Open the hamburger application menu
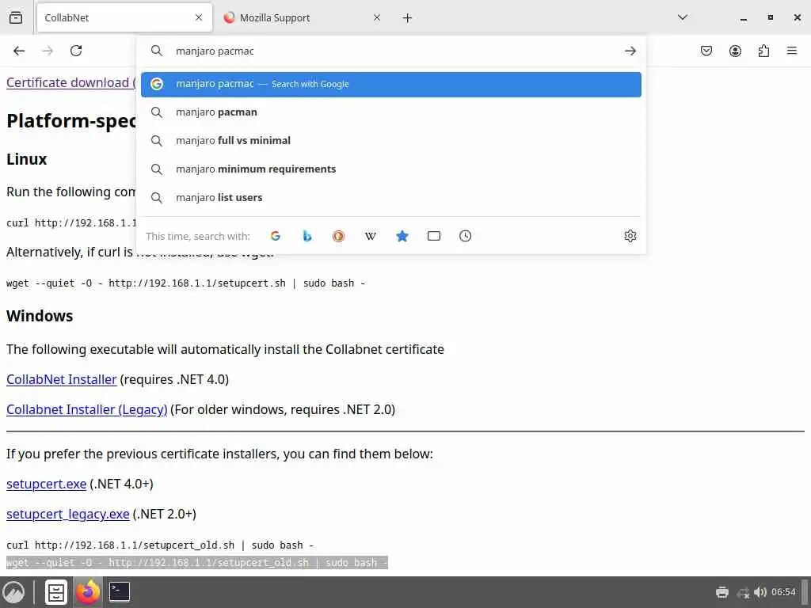Viewport: 811px width, 608px height. pos(792,51)
